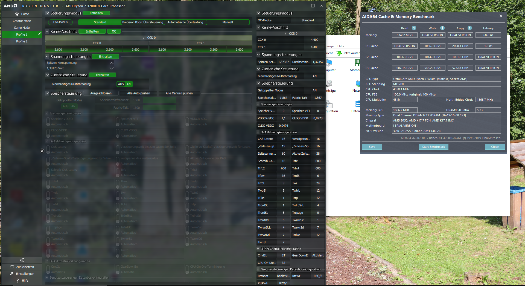Screen dimensions: 525x286
Task: Decrease Spitzen-Kernspannung with the down arrow
Action: (x=111, y=68)
